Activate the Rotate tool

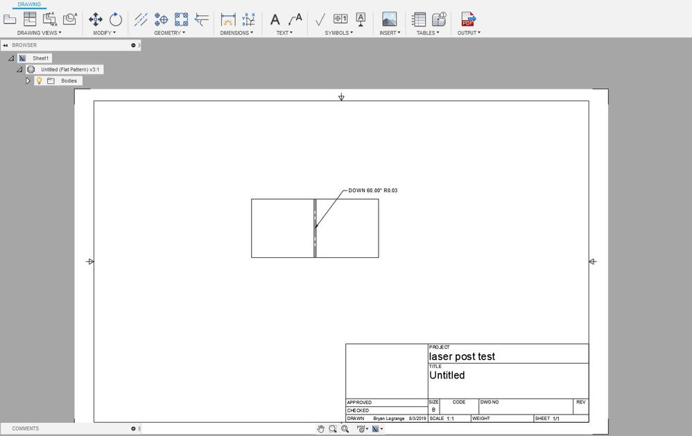116,19
